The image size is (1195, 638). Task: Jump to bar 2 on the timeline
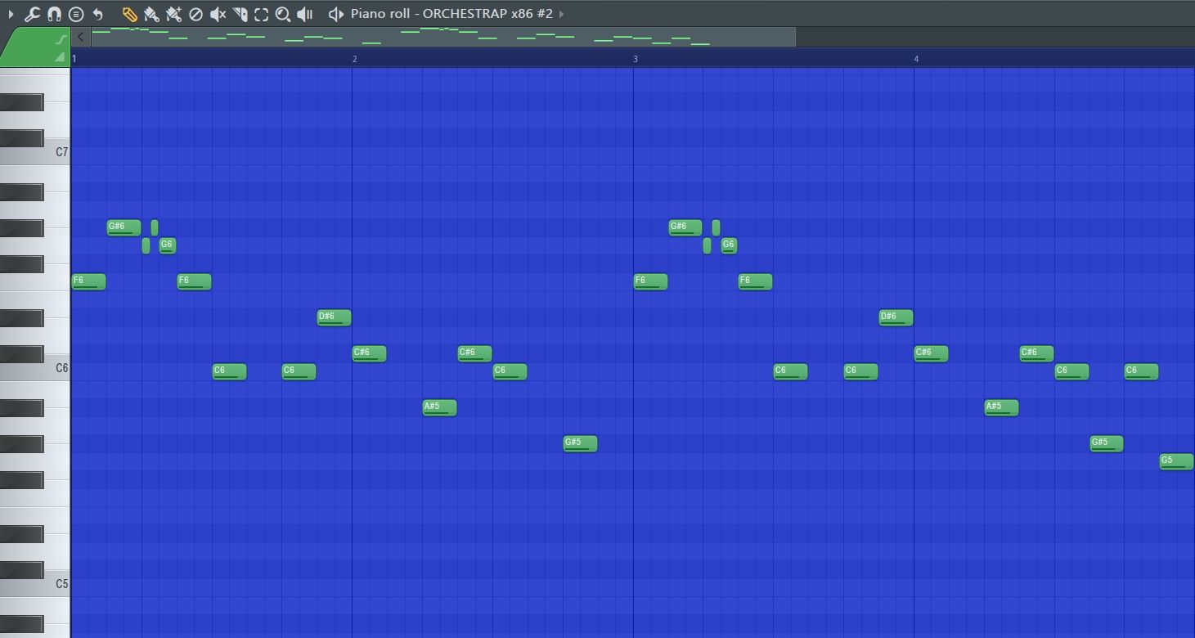(355, 59)
